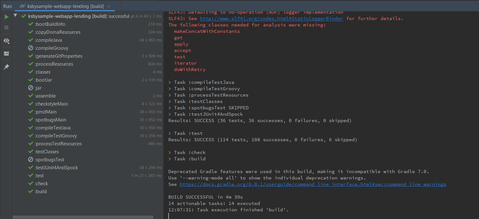This screenshot has height=219, width=479.
Task: Click the '> Task :compileTestJava' console line
Action: 201,82
